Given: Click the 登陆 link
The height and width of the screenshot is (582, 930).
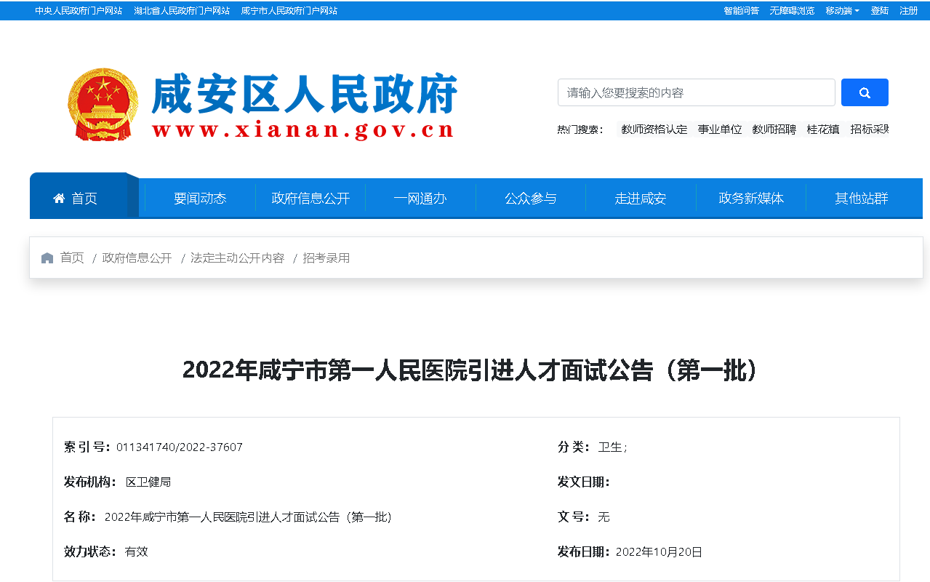Looking at the screenshot, I should 879,11.
